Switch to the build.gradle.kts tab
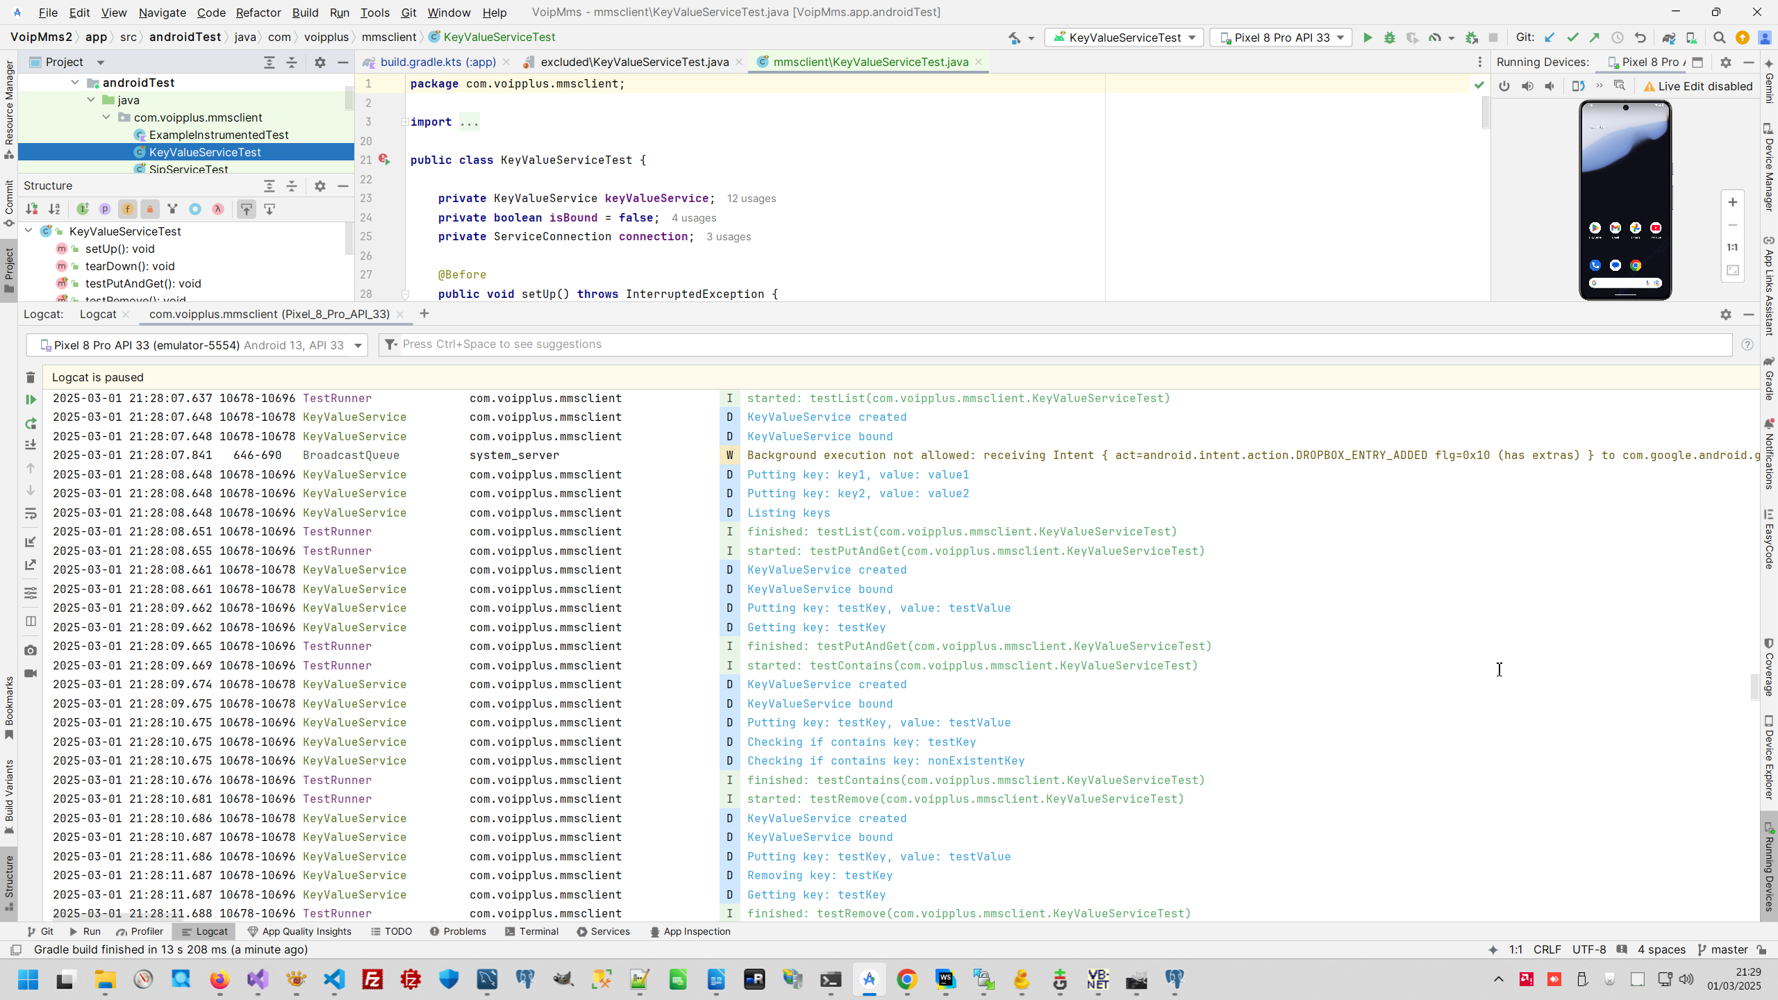This screenshot has width=1778, height=1000. tap(438, 62)
